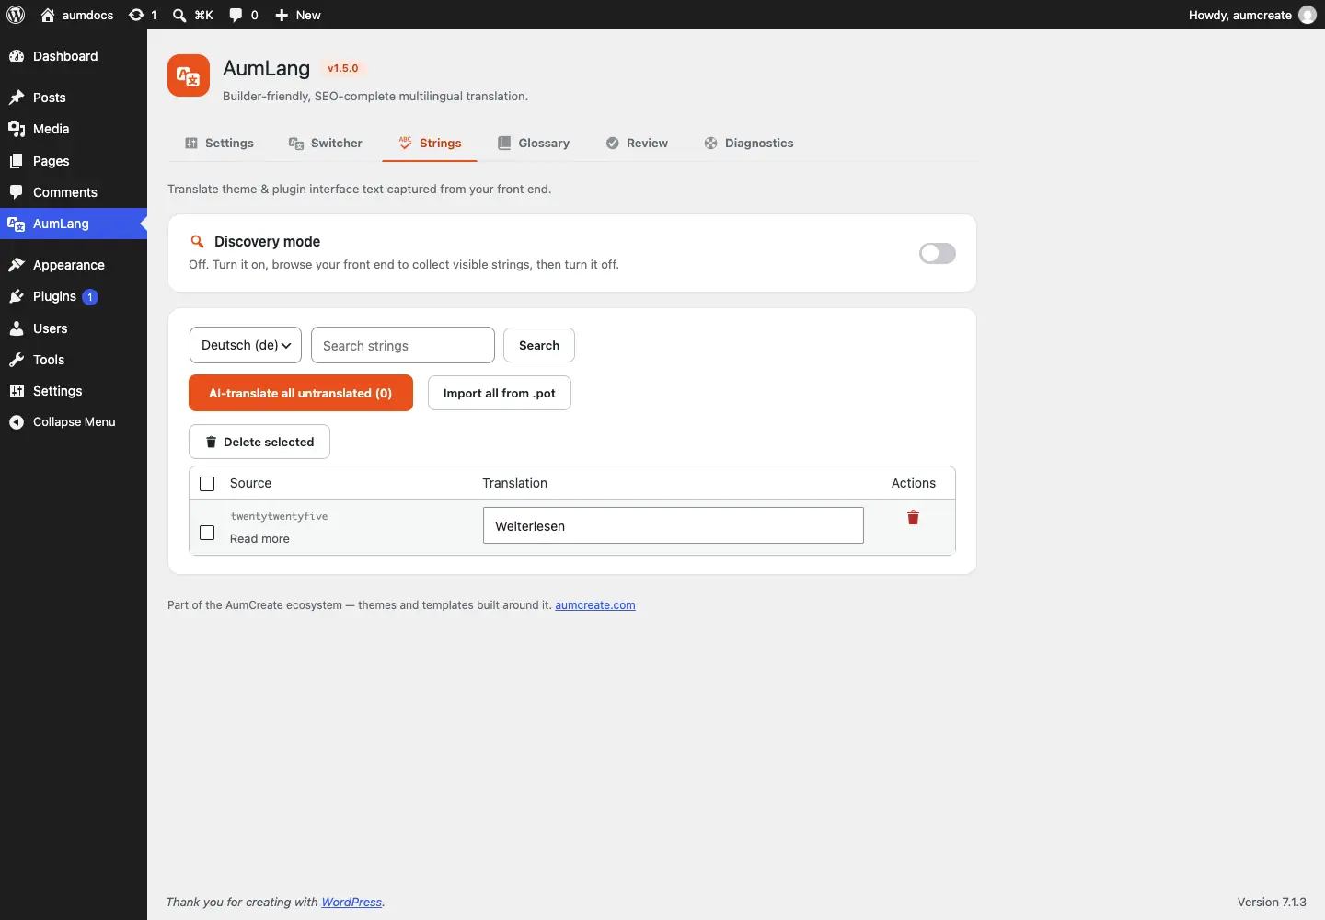Click the Delete selected button
Screen dimensions: 1325x920
tap(259, 442)
